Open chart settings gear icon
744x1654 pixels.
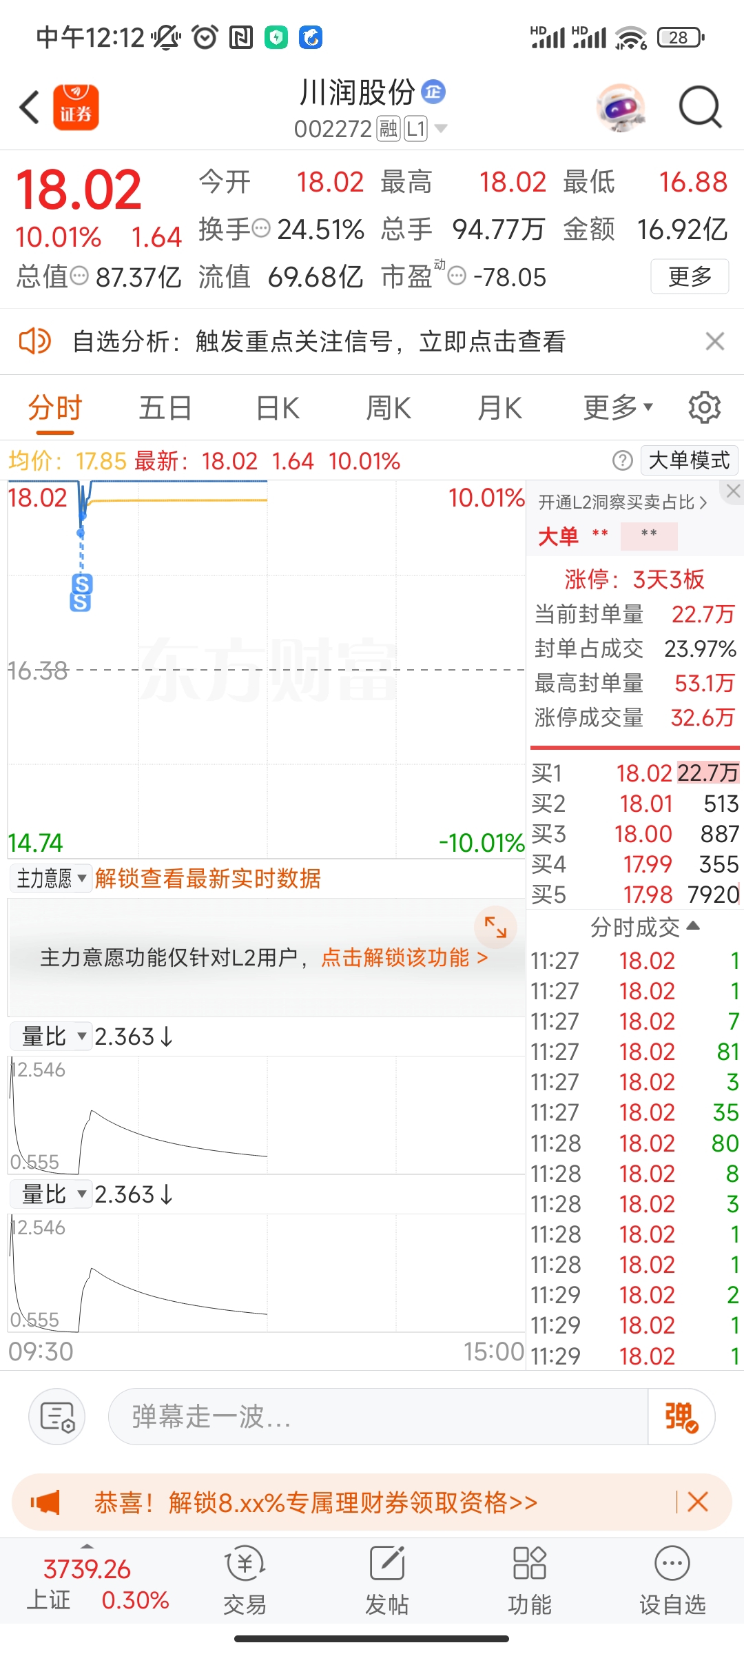(705, 408)
